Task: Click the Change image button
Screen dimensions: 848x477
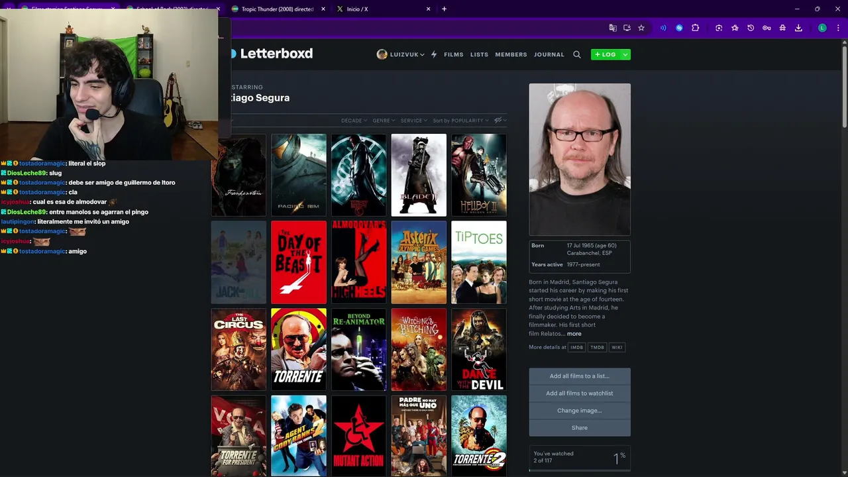Action: [x=580, y=411]
